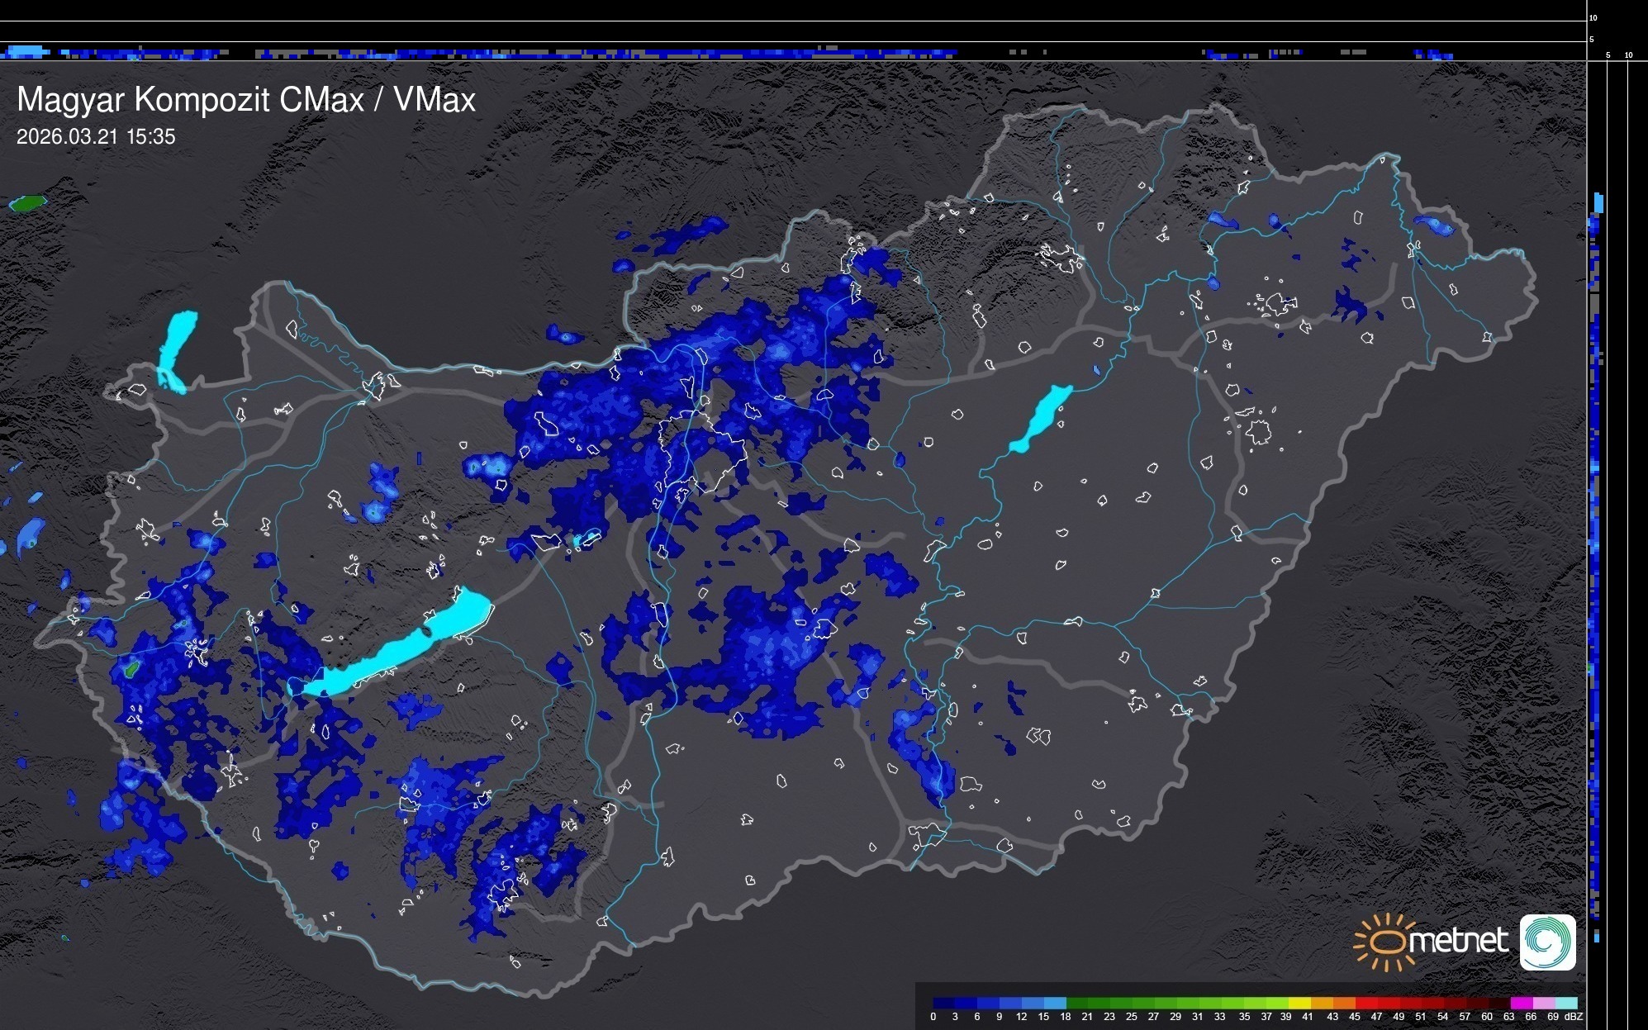
Task: Click the 2026.03.21 15:35 timestamp
Action: pyautogui.click(x=96, y=137)
